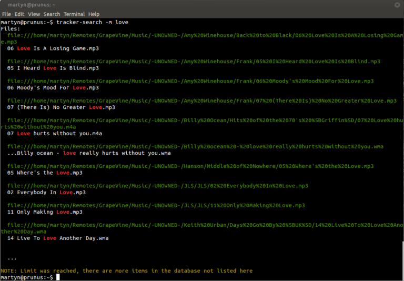This screenshot has height=281, width=404.
Task: Click the yellow limit reached NOTE line
Action: pos(126,270)
